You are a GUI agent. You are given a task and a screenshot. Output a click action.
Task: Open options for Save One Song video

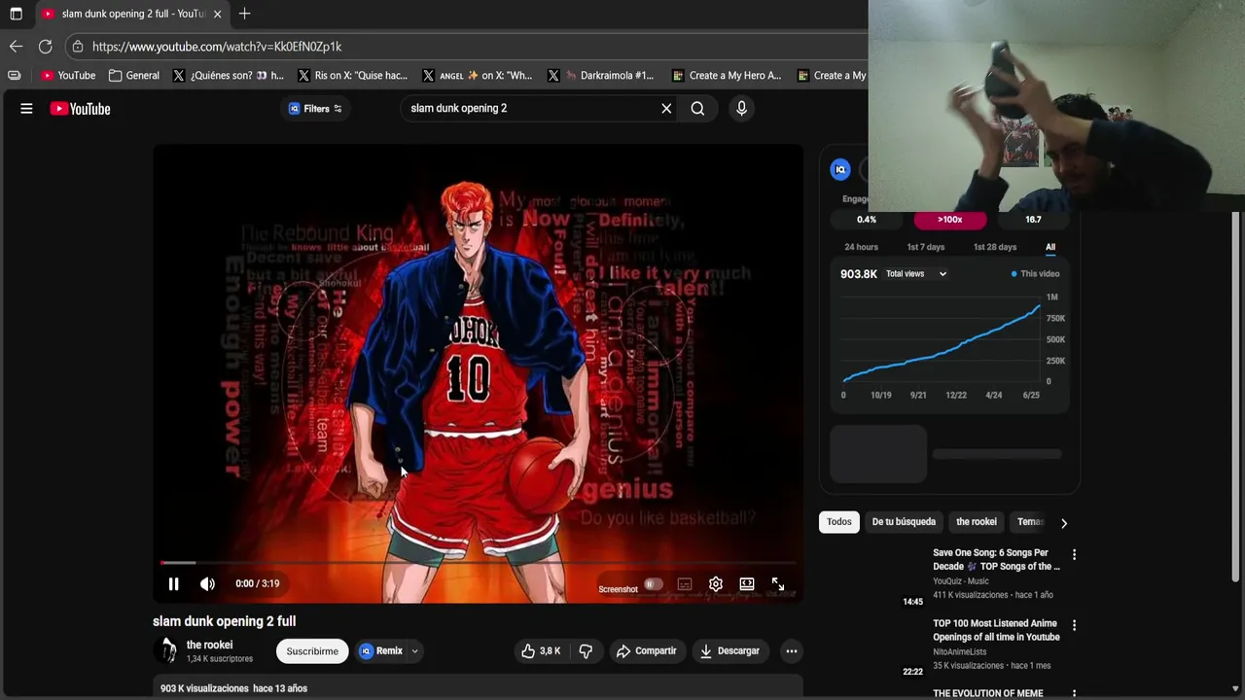click(1074, 554)
